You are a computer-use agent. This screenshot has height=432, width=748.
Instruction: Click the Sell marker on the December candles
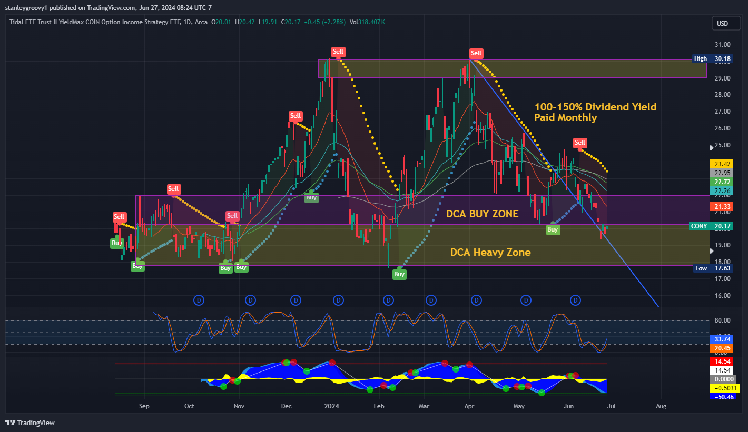coord(295,116)
